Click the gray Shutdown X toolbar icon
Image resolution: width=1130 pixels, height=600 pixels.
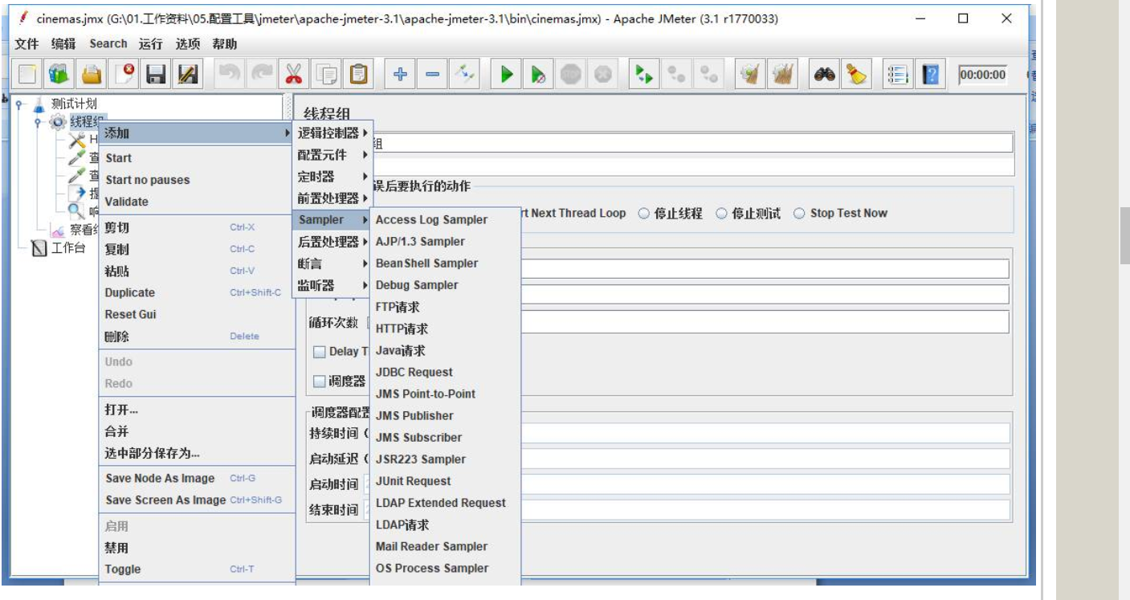pos(602,75)
